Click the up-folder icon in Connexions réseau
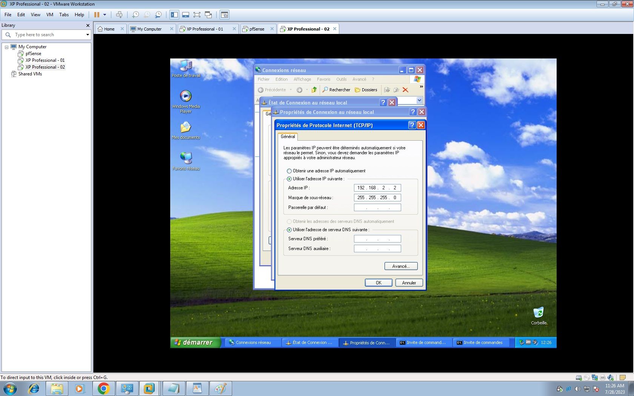The image size is (634, 396). (314, 90)
